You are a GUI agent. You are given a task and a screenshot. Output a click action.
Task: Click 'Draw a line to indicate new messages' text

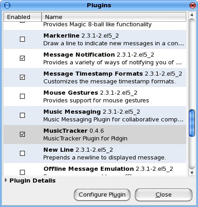click(x=113, y=43)
